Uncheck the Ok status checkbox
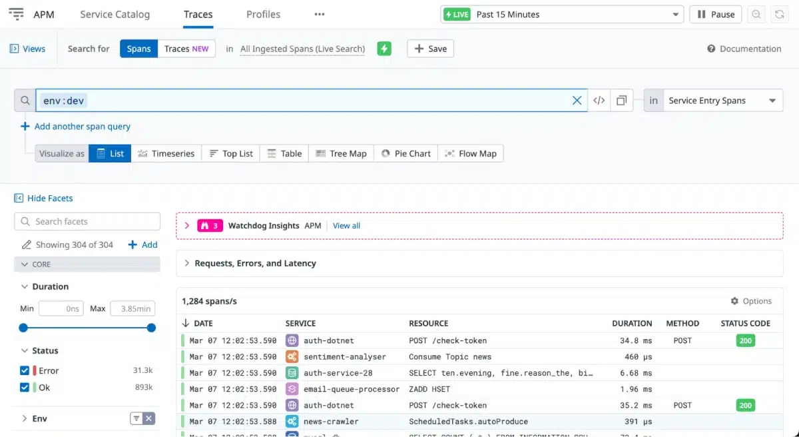Image resolution: width=799 pixels, height=437 pixels. (25, 387)
